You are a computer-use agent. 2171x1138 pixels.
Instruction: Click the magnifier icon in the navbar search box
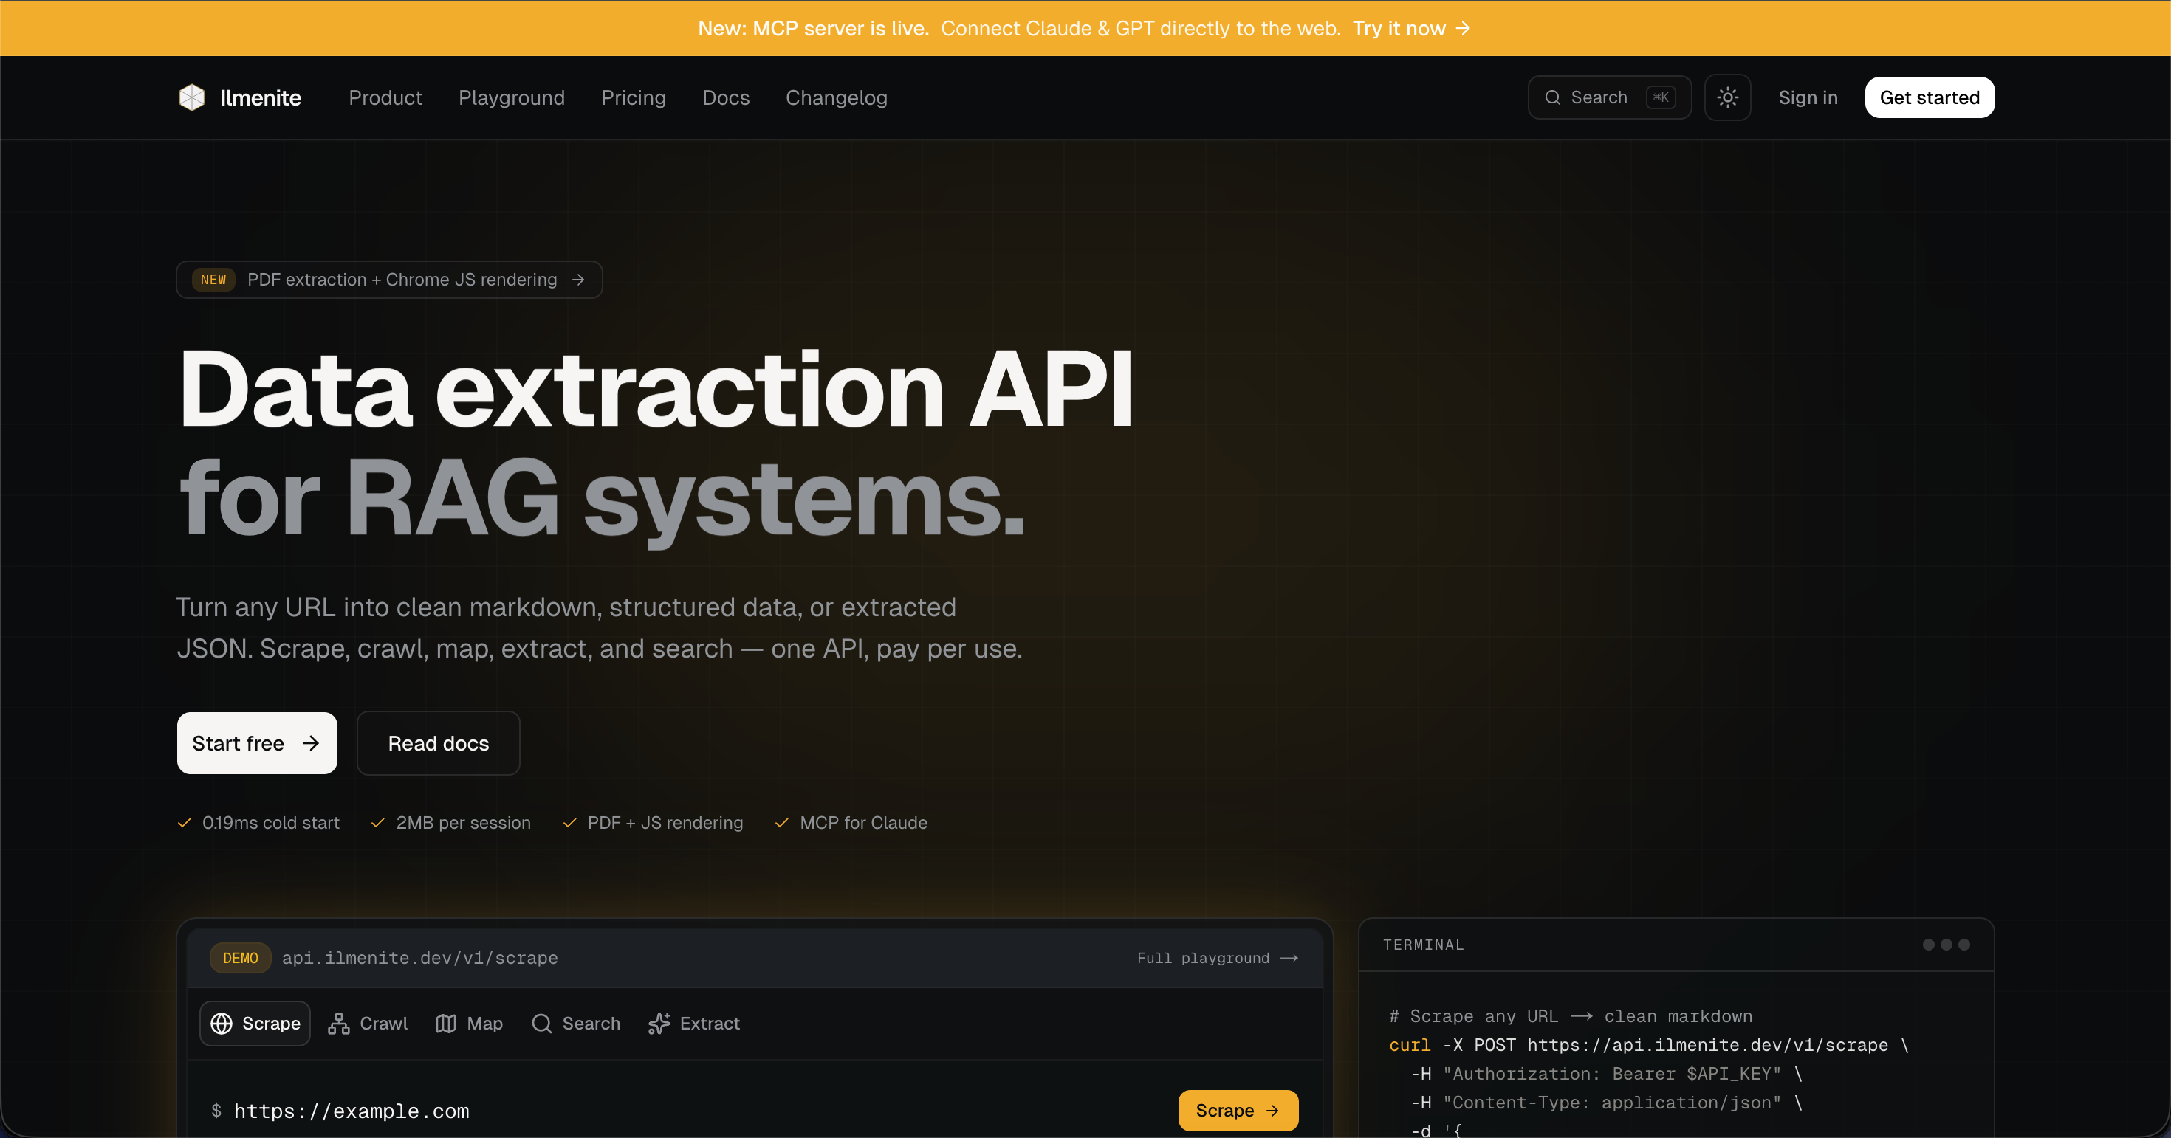coord(1551,97)
